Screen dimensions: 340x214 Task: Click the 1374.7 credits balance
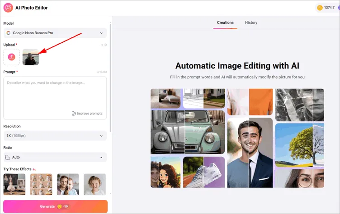pyautogui.click(x=329, y=8)
